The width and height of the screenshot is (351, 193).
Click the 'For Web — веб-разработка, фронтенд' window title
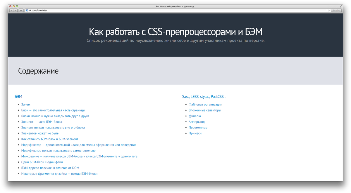pos(175,6)
